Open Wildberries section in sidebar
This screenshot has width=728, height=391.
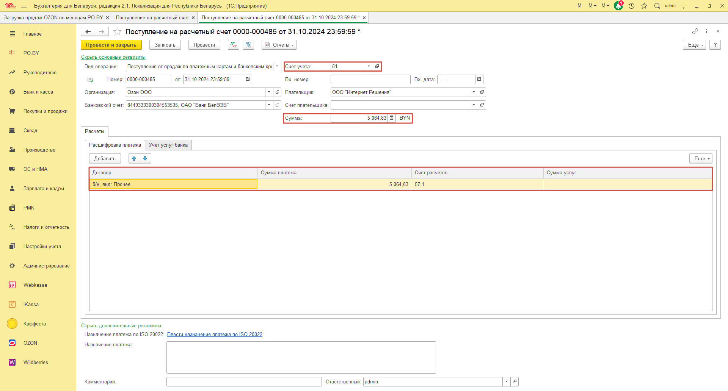[x=38, y=362]
